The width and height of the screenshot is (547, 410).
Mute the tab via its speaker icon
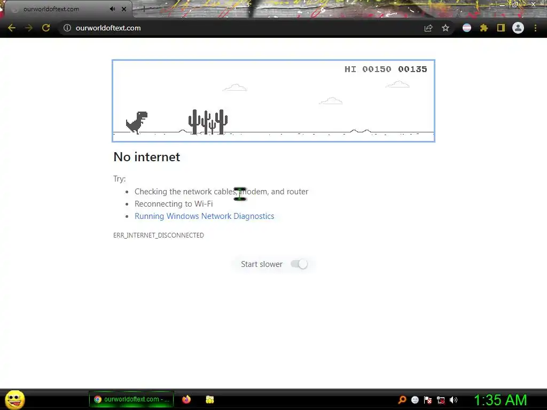pyautogui.click(x=112, y=9)
